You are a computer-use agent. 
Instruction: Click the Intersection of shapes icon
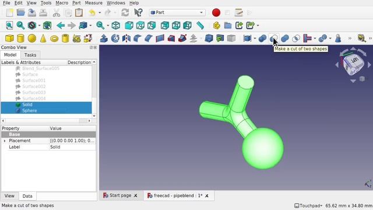[x=296, y=38]
